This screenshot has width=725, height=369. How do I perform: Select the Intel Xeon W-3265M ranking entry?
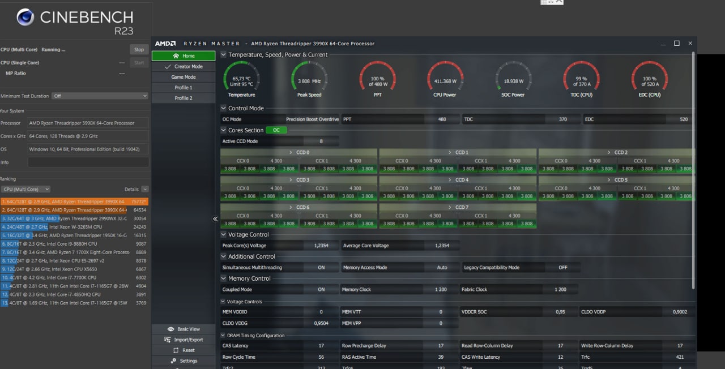click(74, 227)
